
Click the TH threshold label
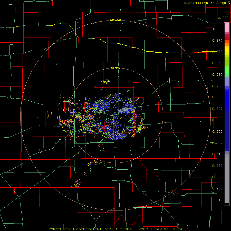220,200
